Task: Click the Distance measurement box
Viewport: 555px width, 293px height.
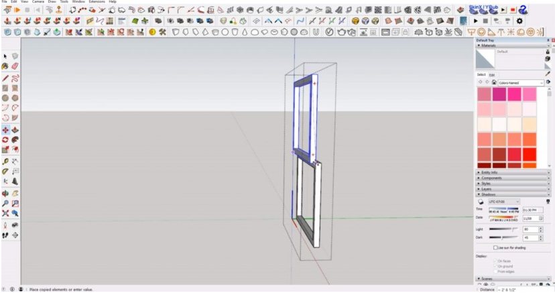Action: 525,290
